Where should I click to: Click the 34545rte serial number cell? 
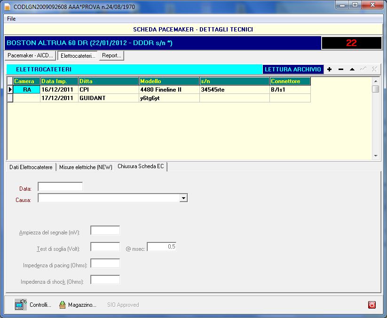tap(235, 90)
